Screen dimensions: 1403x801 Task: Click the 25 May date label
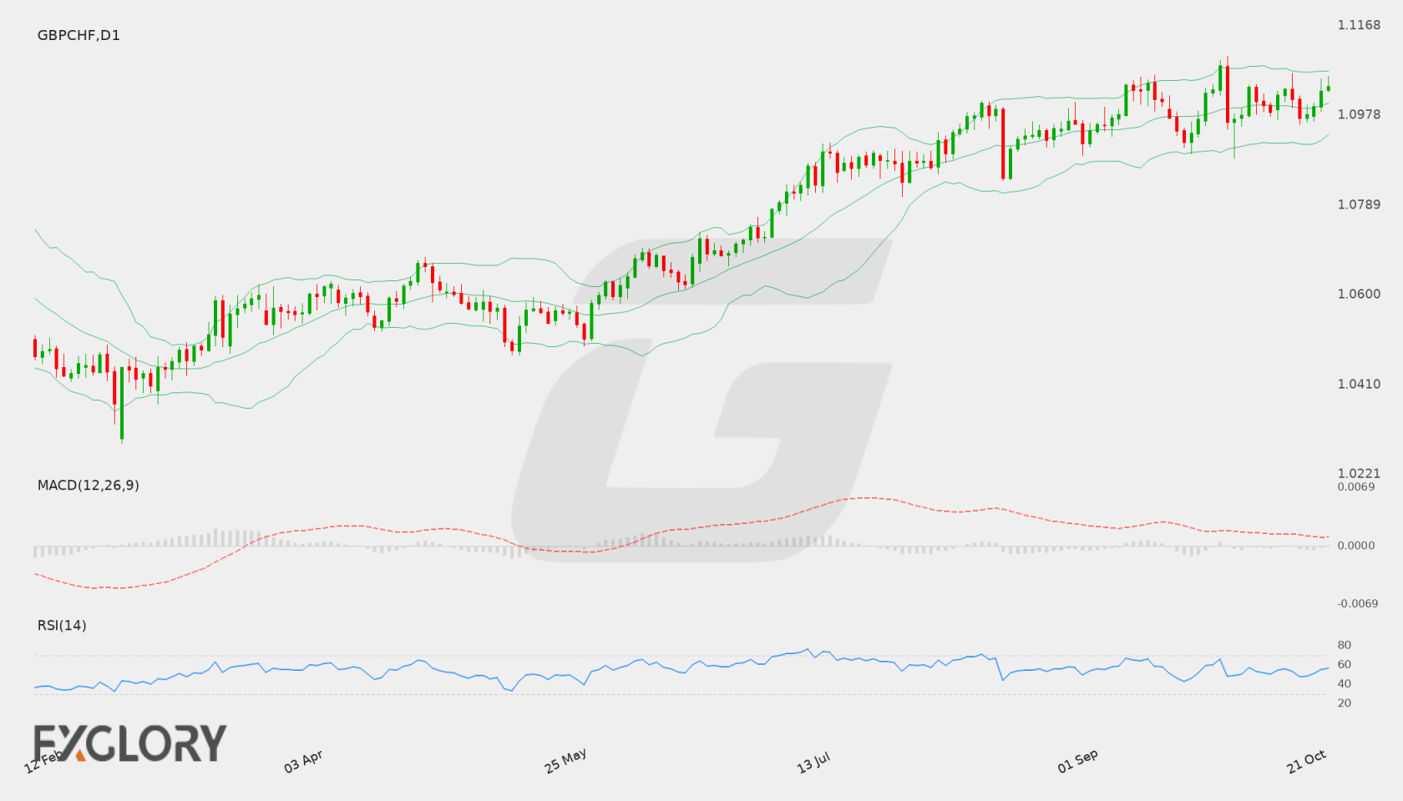click(565, 760)
